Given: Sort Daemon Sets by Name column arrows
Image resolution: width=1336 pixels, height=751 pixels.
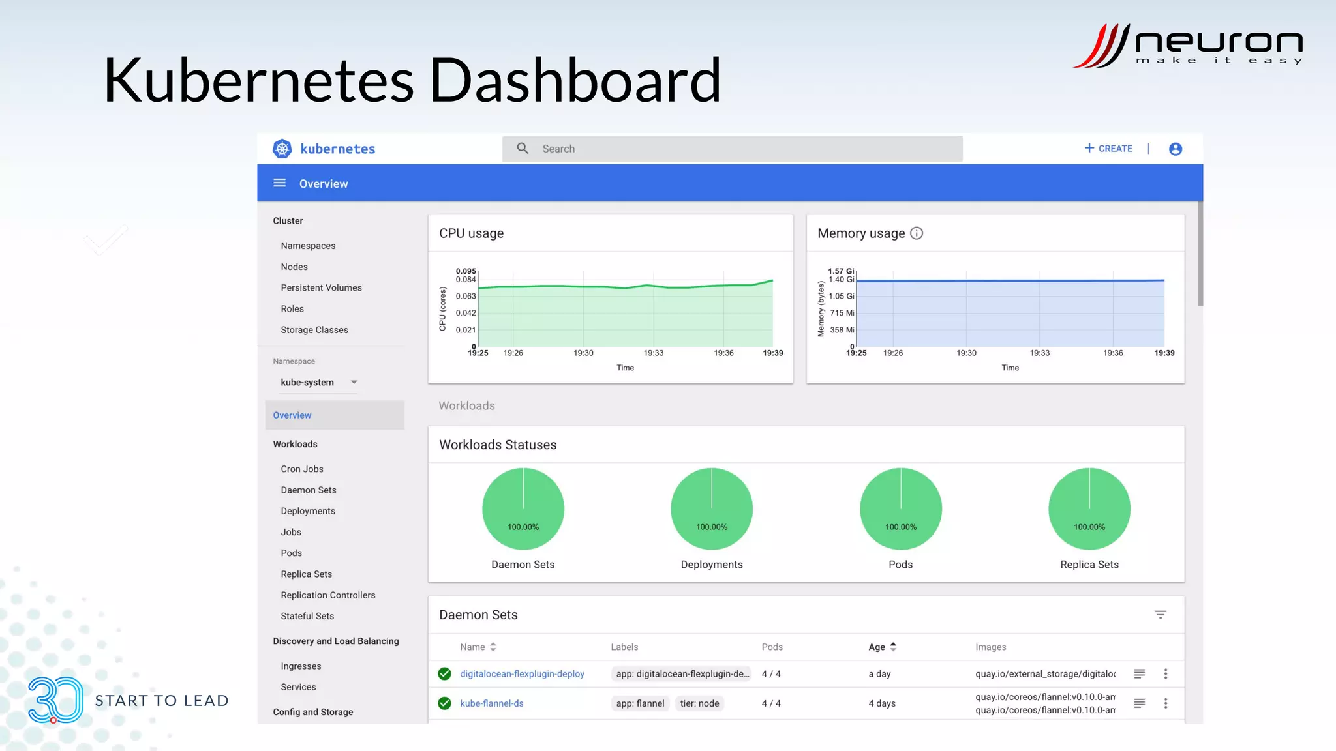Looking at the screenshot, I should click(x=493, y=647).
